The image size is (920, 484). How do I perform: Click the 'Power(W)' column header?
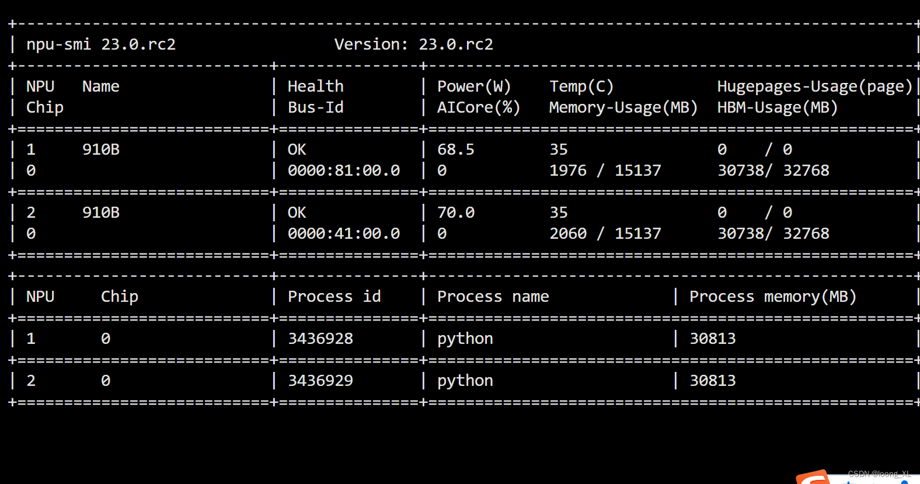[x=474, y=86]
